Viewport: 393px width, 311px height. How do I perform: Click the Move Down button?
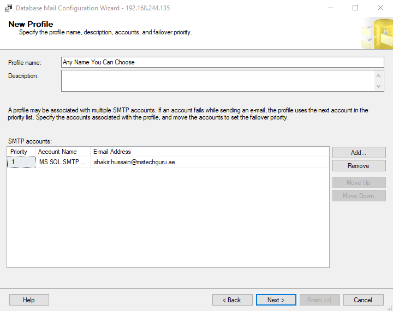(359, 196)
